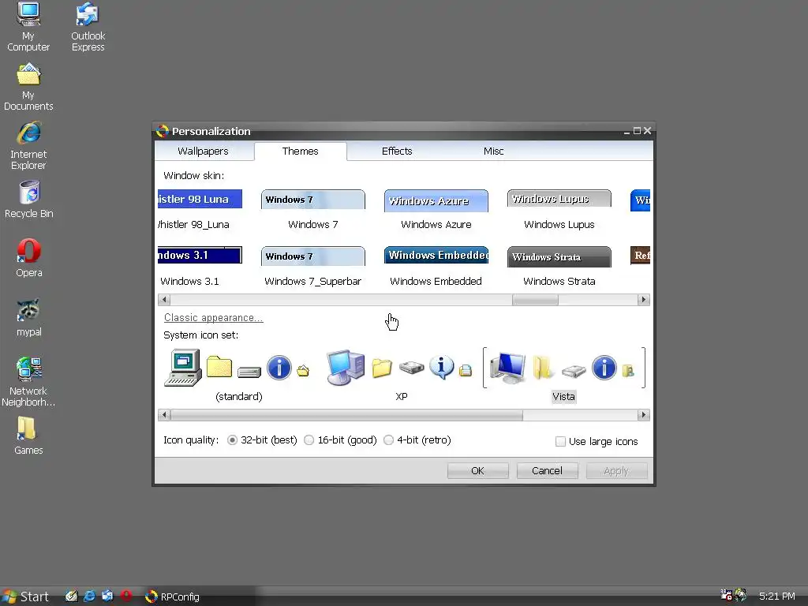Click the (standard) icon set label
This screenshot has height=606, width=808.
[238, 396]
